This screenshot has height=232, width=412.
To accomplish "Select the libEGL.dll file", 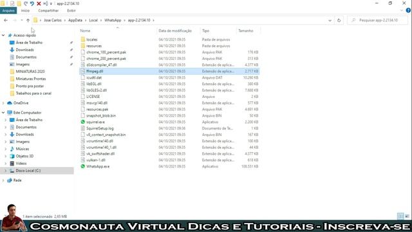I will 94,84.
